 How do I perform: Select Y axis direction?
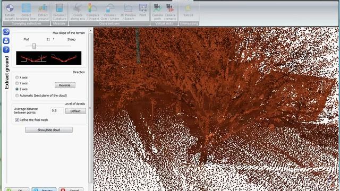17,83
